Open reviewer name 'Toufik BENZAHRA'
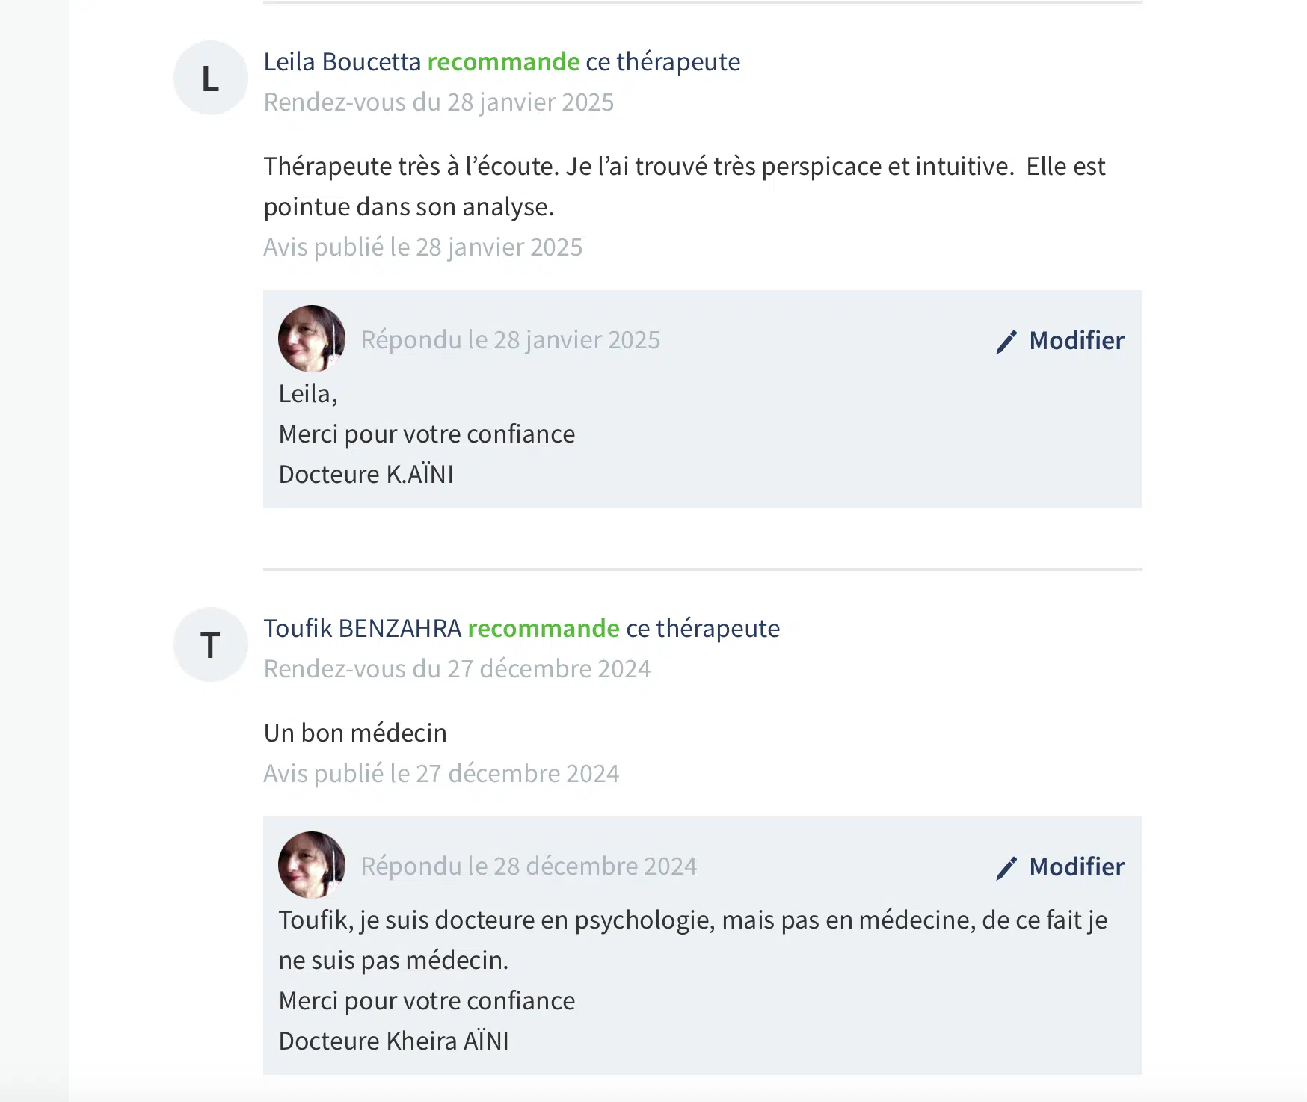This screenshot has height=1102, width=1307. point(363,628)
